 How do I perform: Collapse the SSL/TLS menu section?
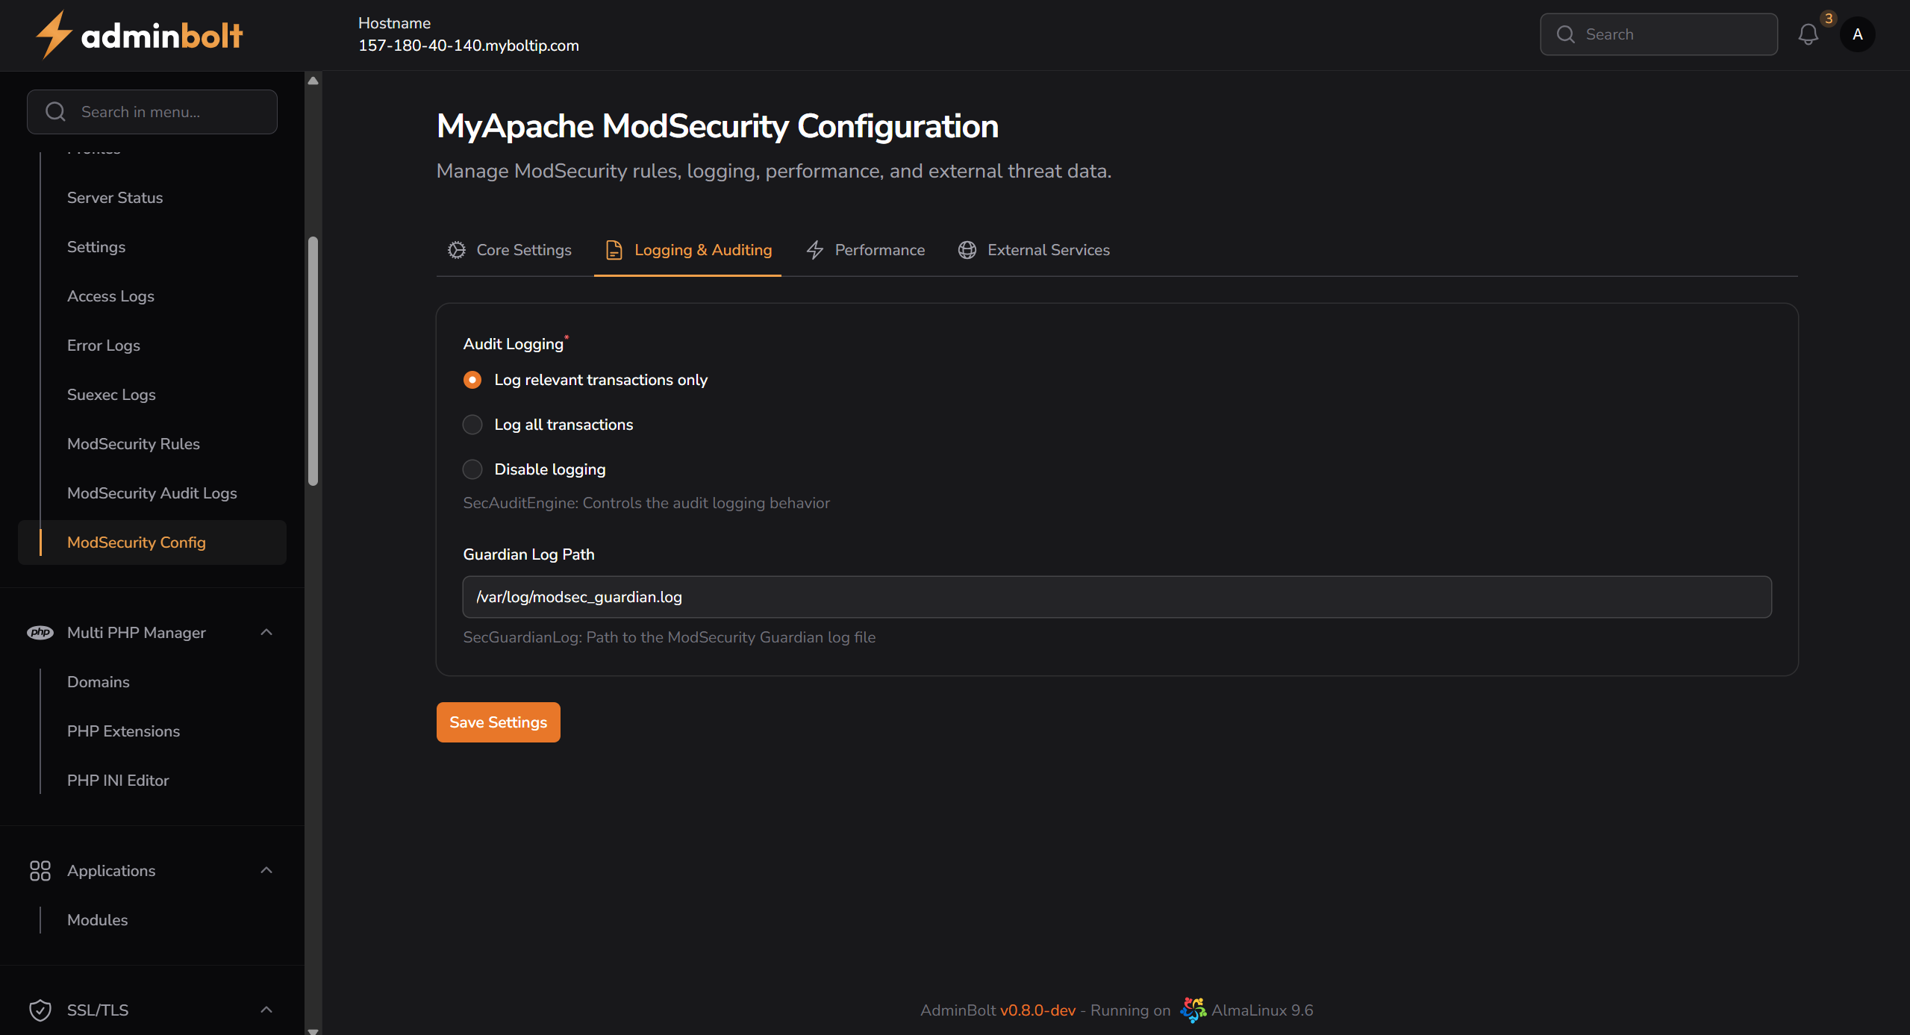coord(266,1010)
